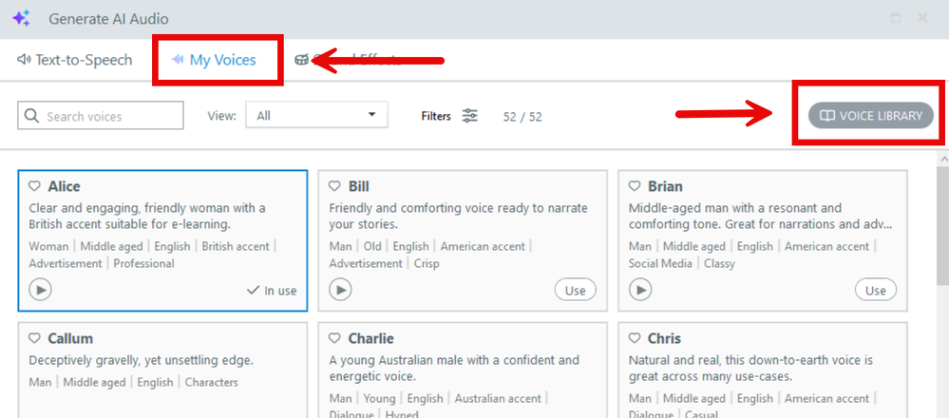Play the Bill voice preview
949x418 pixels.
click(341, 291)
